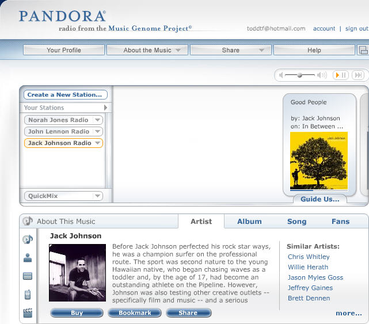
Task: Click the loud volume speaker icon
Action: 322,75
